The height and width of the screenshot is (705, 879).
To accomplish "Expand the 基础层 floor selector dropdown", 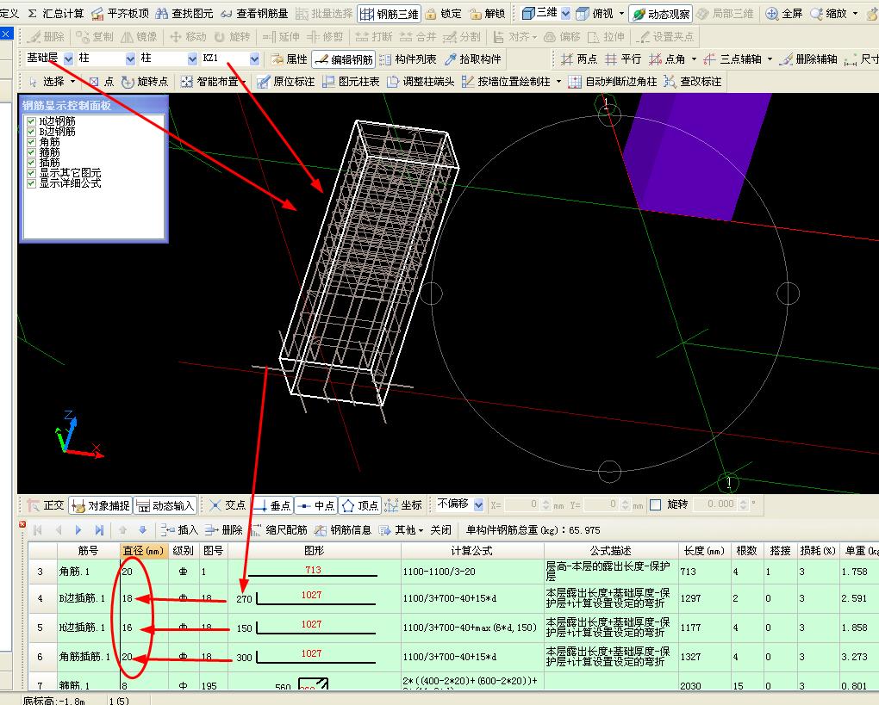I will (x=66, y=59).
